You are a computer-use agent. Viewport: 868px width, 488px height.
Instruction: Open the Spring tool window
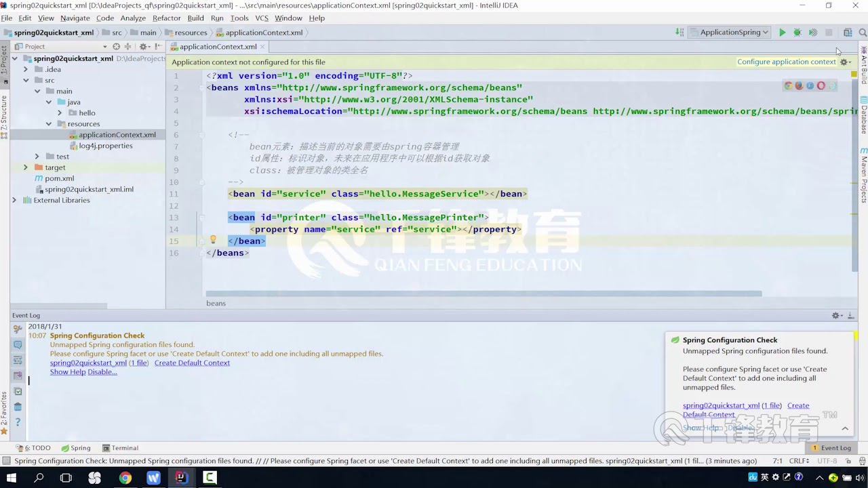(x=75, y=448)
